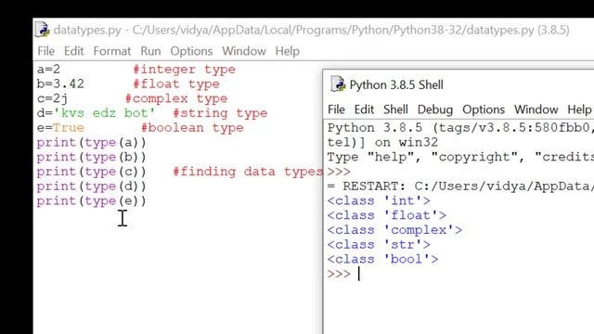
Task: Click code line 'b=3.42' in editor
Action: (x=60, y=83)
